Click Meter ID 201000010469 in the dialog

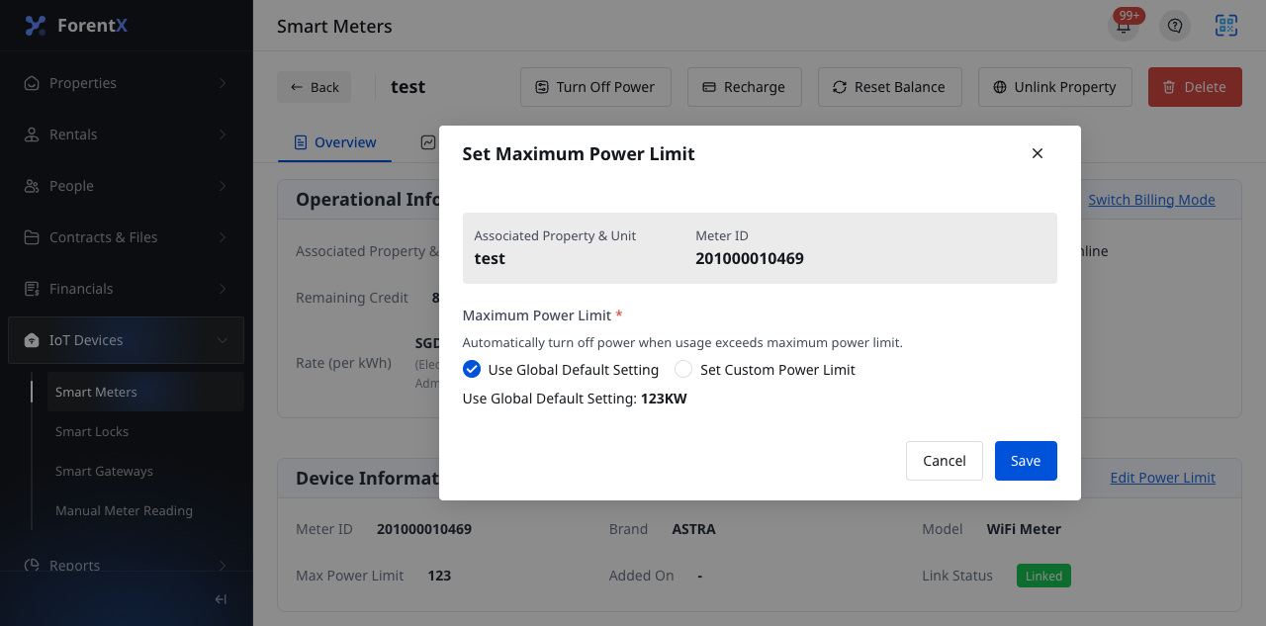coord(750,258)
